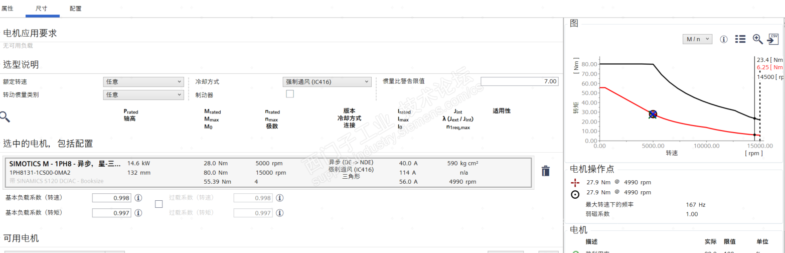The width and height of the screenshot is (785, 253).
Task: Edit the 基本负载系数（转矩） field
Action: tap(111, 213)
